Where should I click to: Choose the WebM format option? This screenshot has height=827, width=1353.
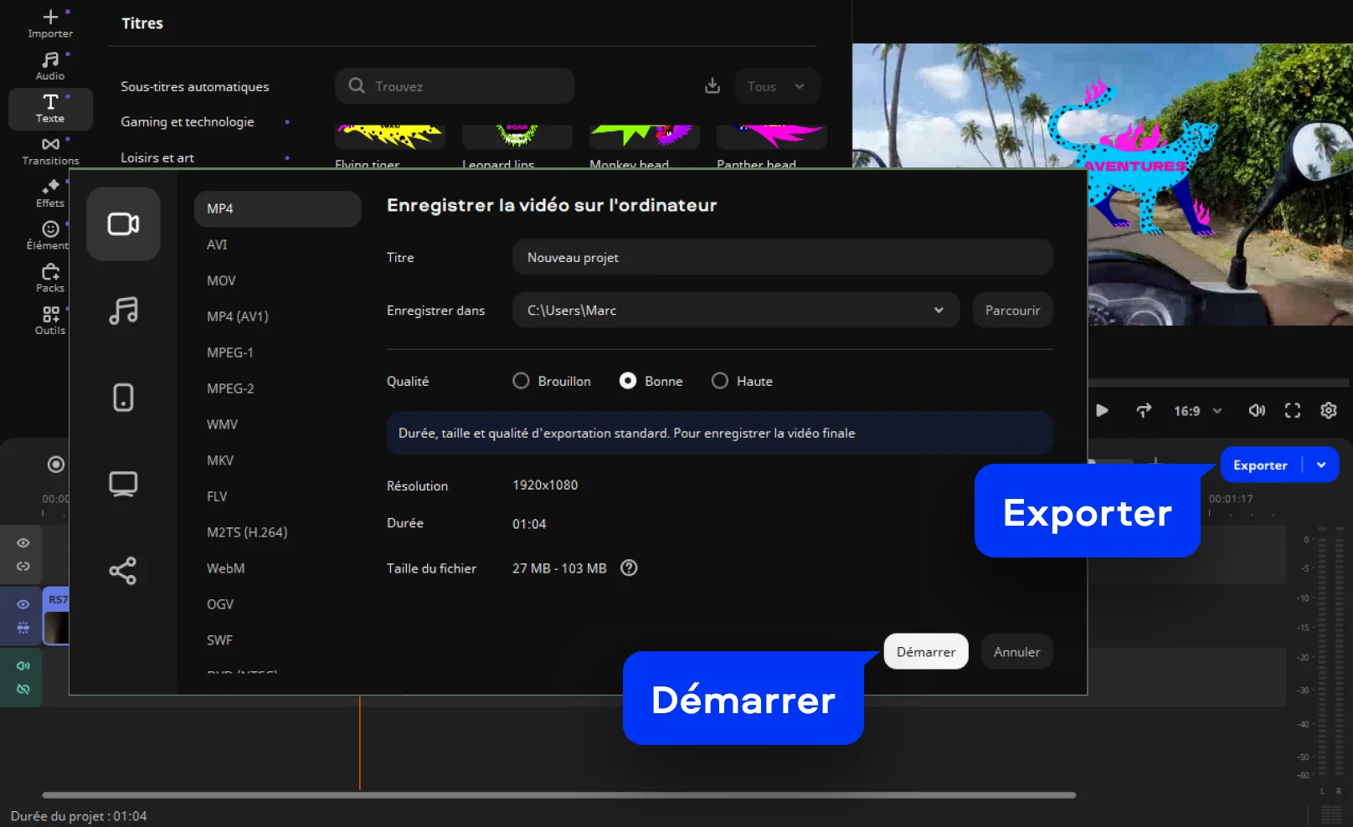[226, 568]
